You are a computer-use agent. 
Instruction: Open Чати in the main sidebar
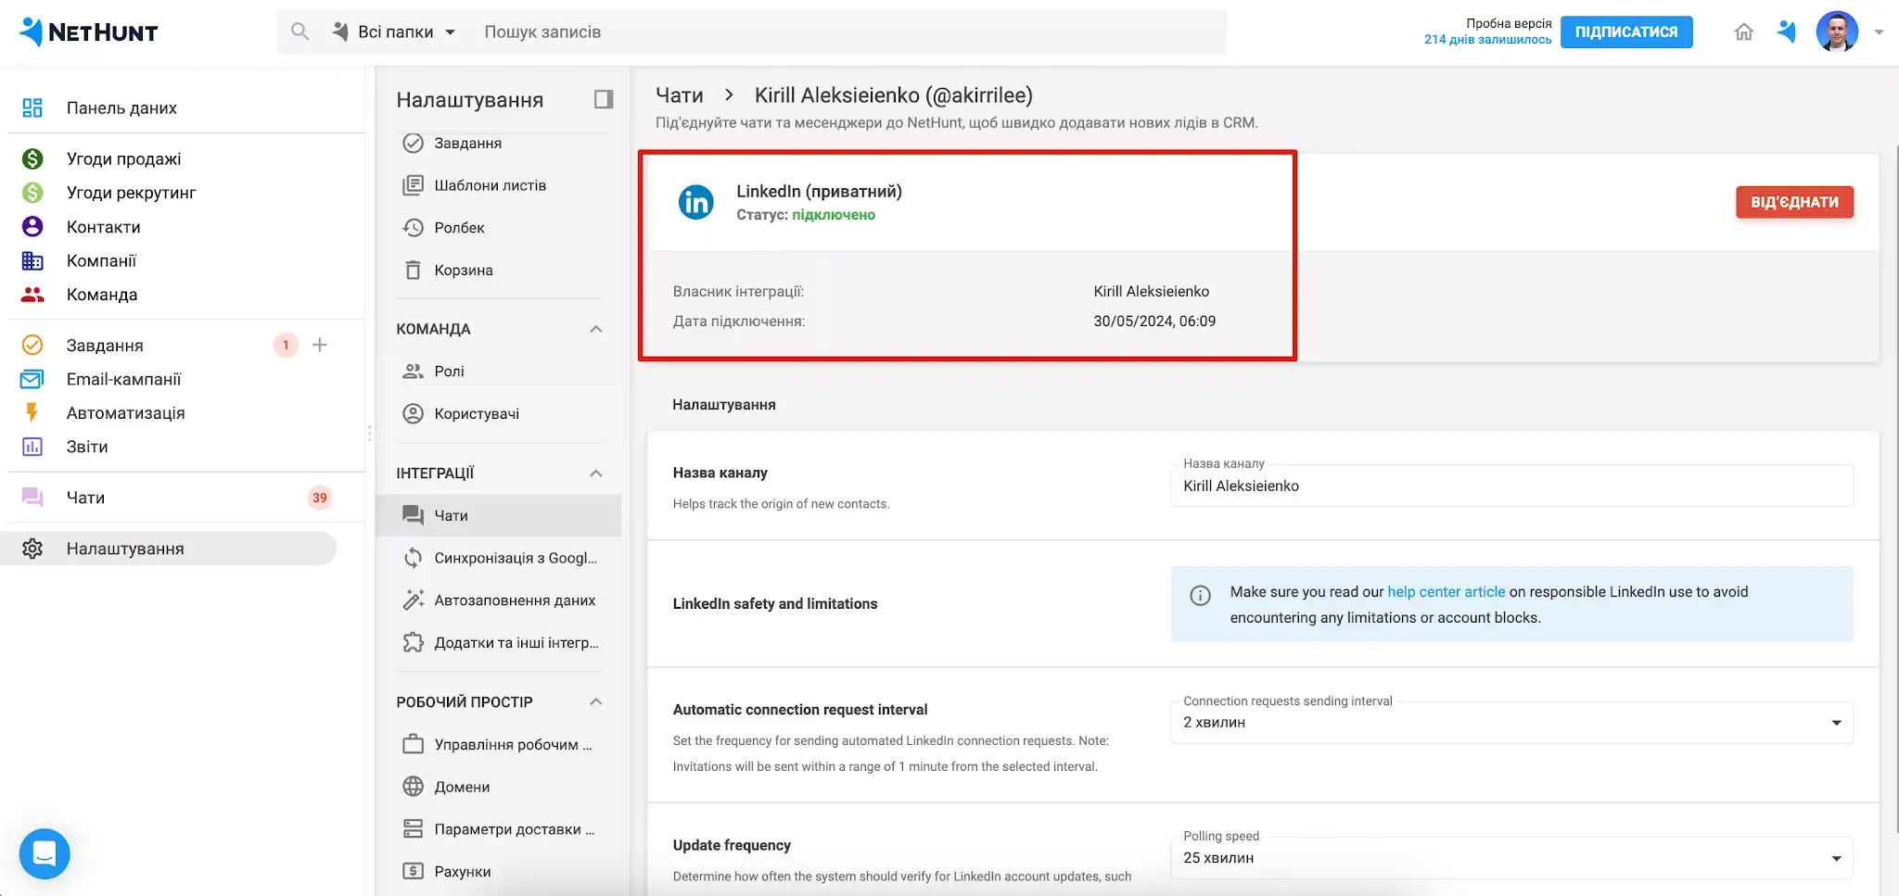coord(85,498)
